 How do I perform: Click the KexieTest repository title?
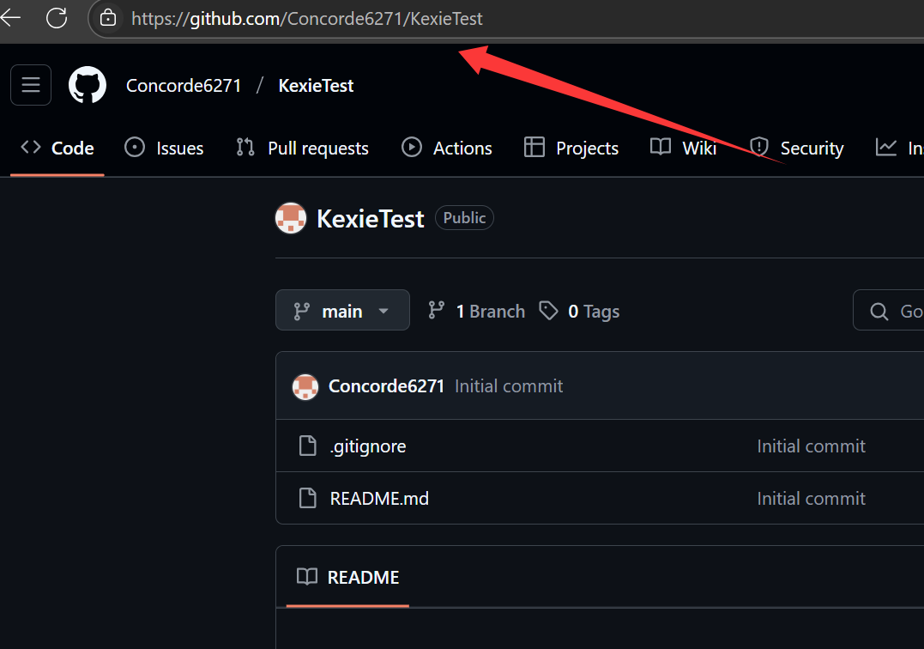pos(370,219)
